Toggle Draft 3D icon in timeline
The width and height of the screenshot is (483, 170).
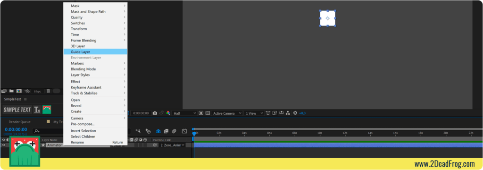148,131
